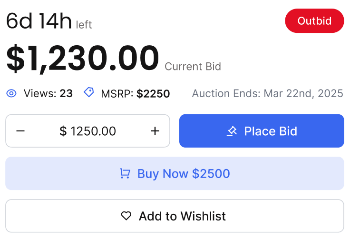Image resolution: width=350 pixels, height=240 pixels.
Task: Select the red Outbid status badge
Action: tap(314, 21)
